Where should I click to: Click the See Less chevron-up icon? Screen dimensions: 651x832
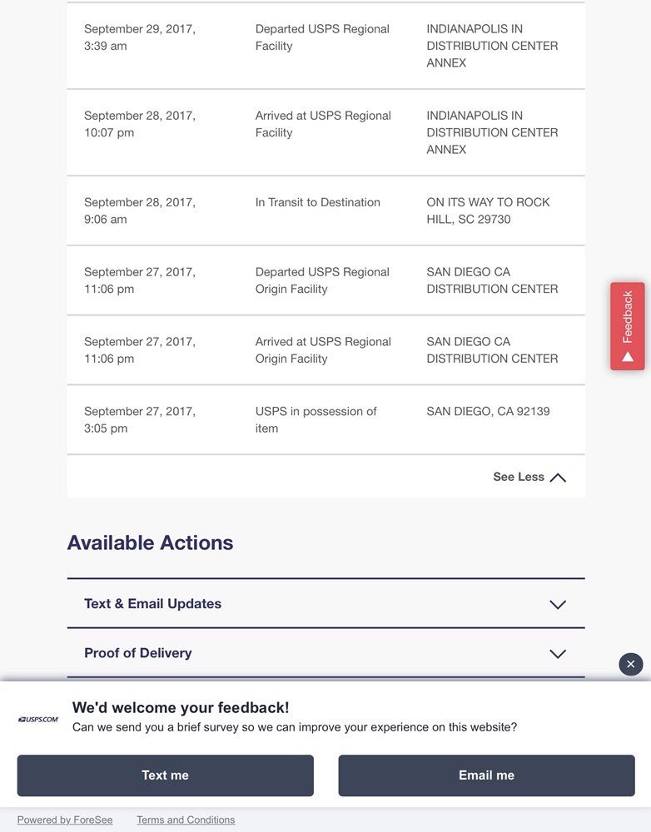(558, 478)
